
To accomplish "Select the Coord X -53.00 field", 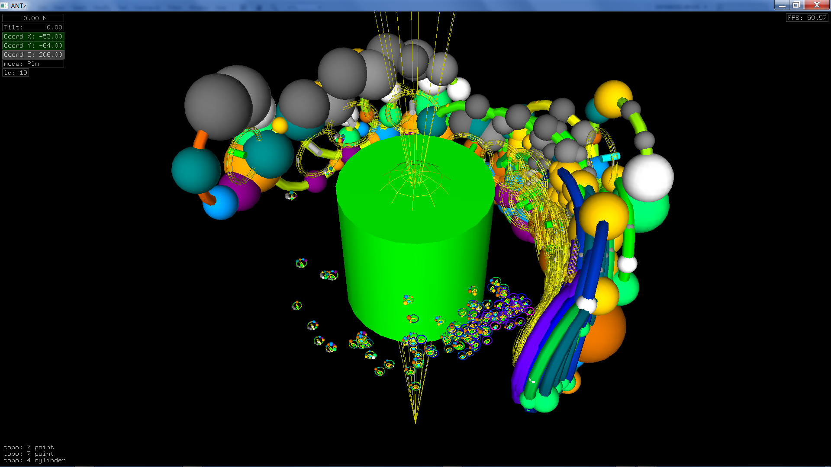I will coord(33,36).
